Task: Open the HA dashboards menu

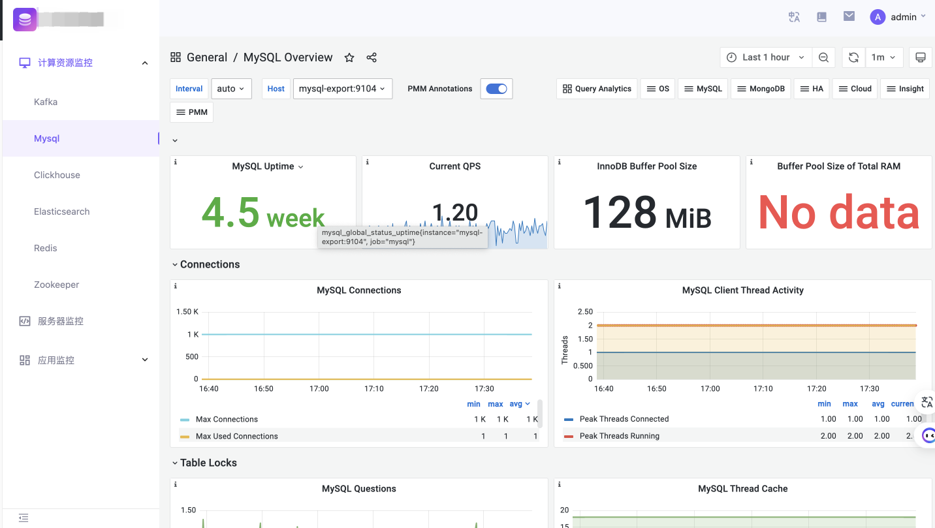Action: tap(812, 89)
